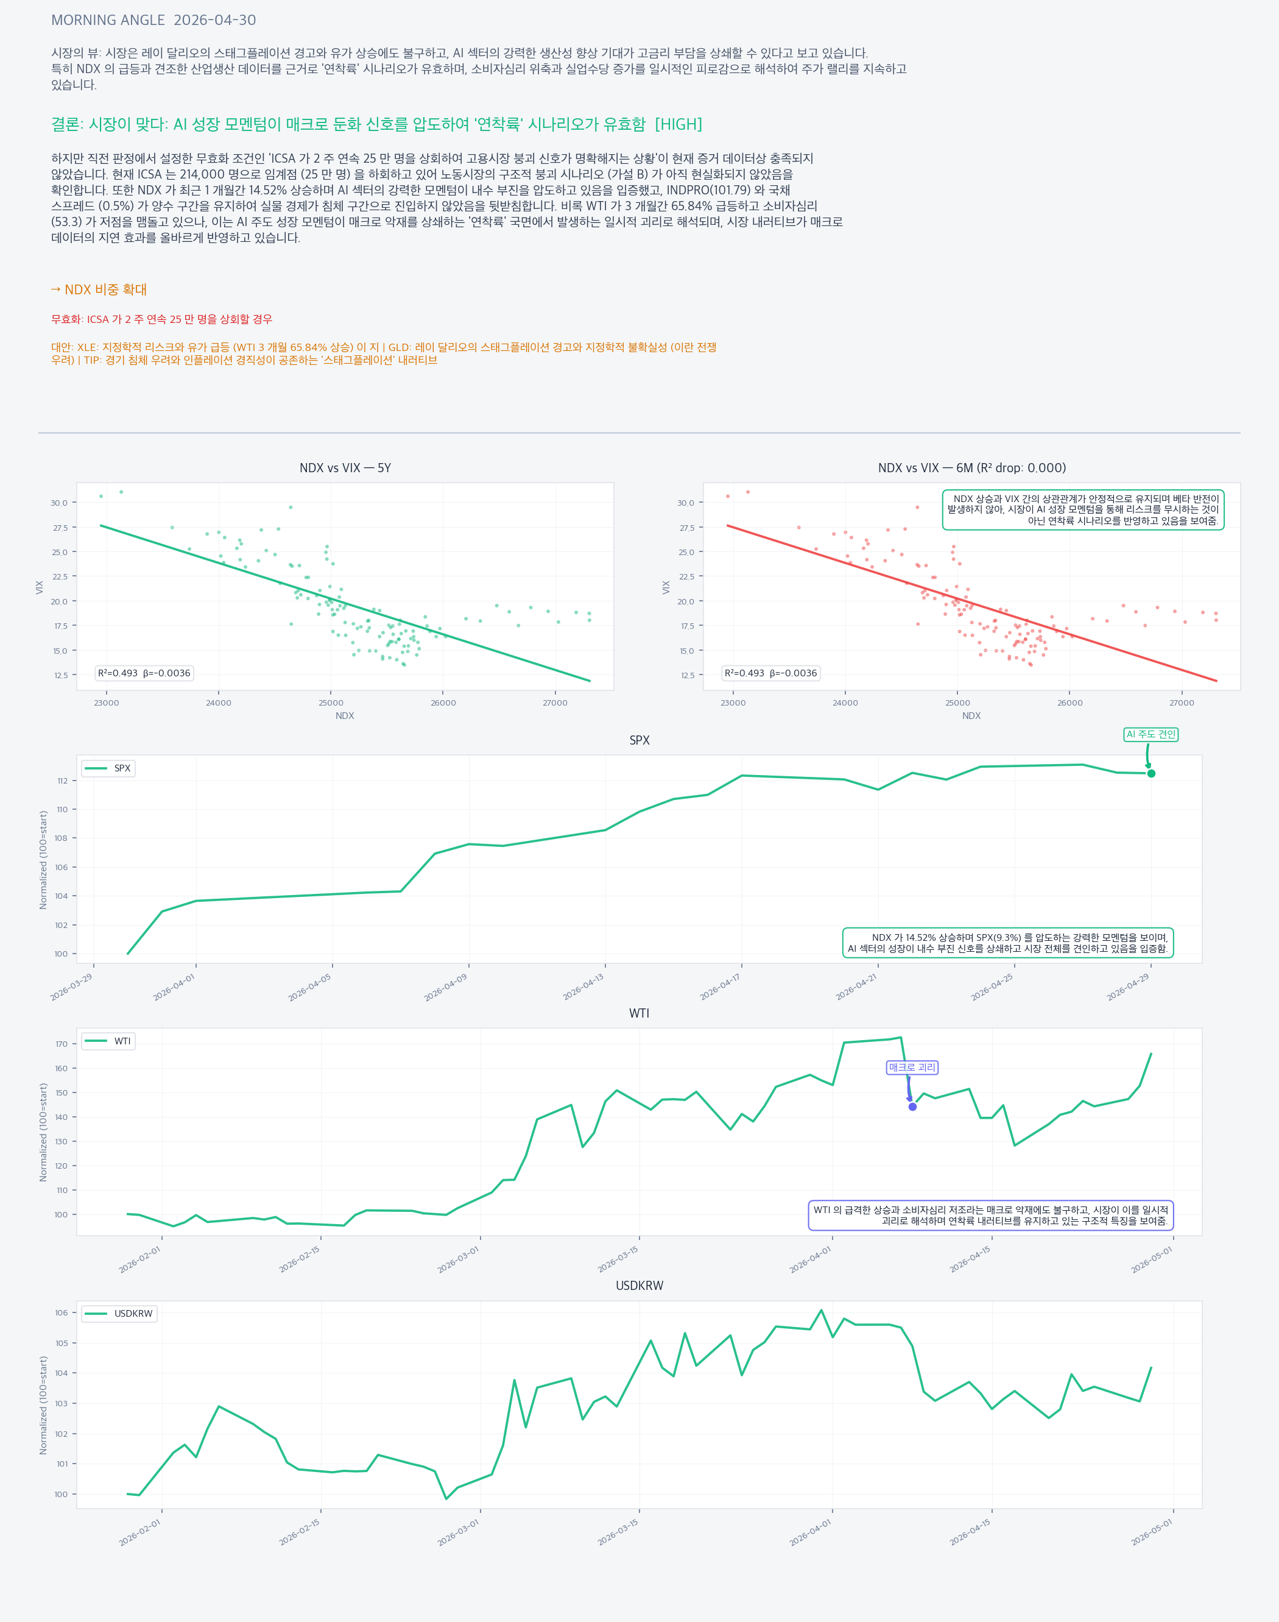This screenshot has height=1622, width=1279.
Task: Click the R² stats box in 6M scatter chart
Action: pos(770,673)
